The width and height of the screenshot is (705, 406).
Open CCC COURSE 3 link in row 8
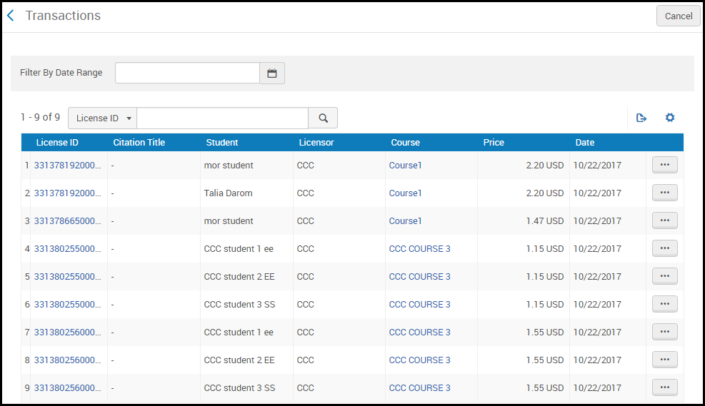tap(419, 360)
